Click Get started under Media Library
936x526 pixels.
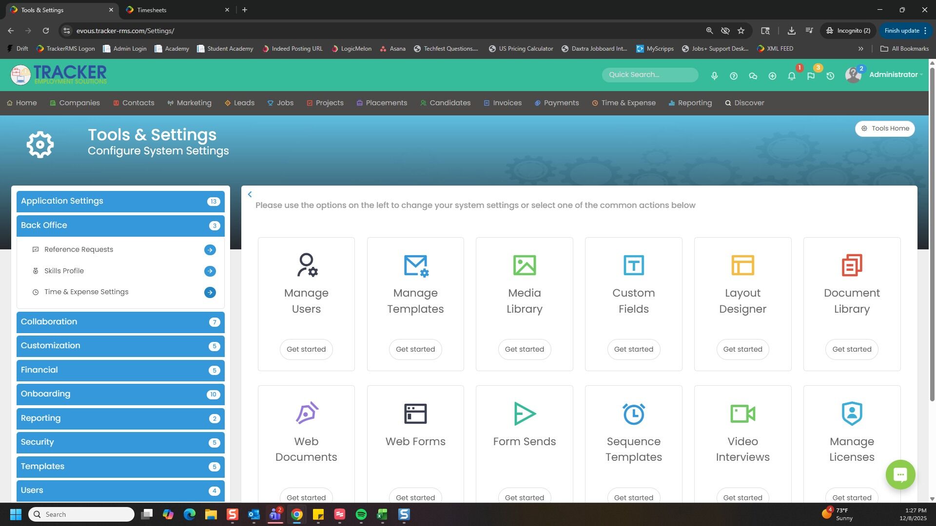pyautogui.click(x=524, y=349)
